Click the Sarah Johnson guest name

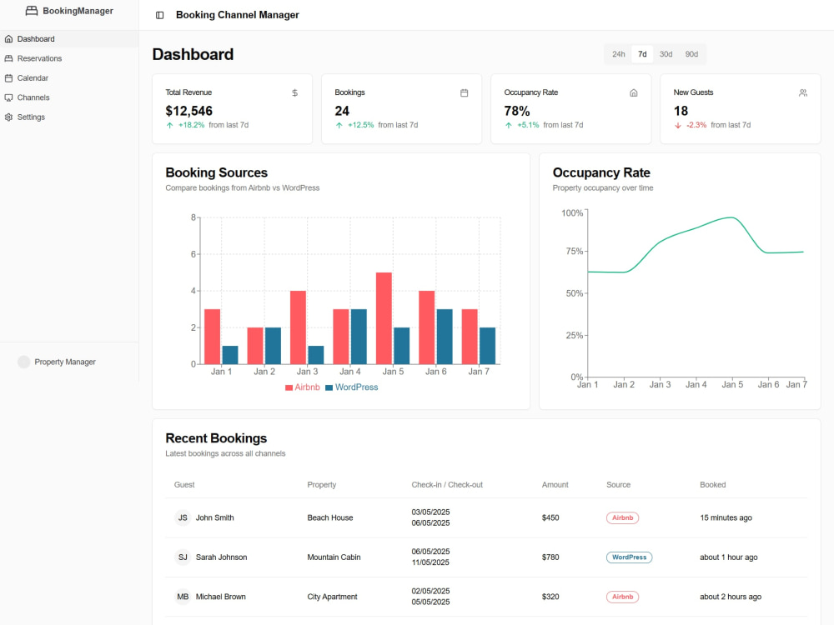coord(221,557)
